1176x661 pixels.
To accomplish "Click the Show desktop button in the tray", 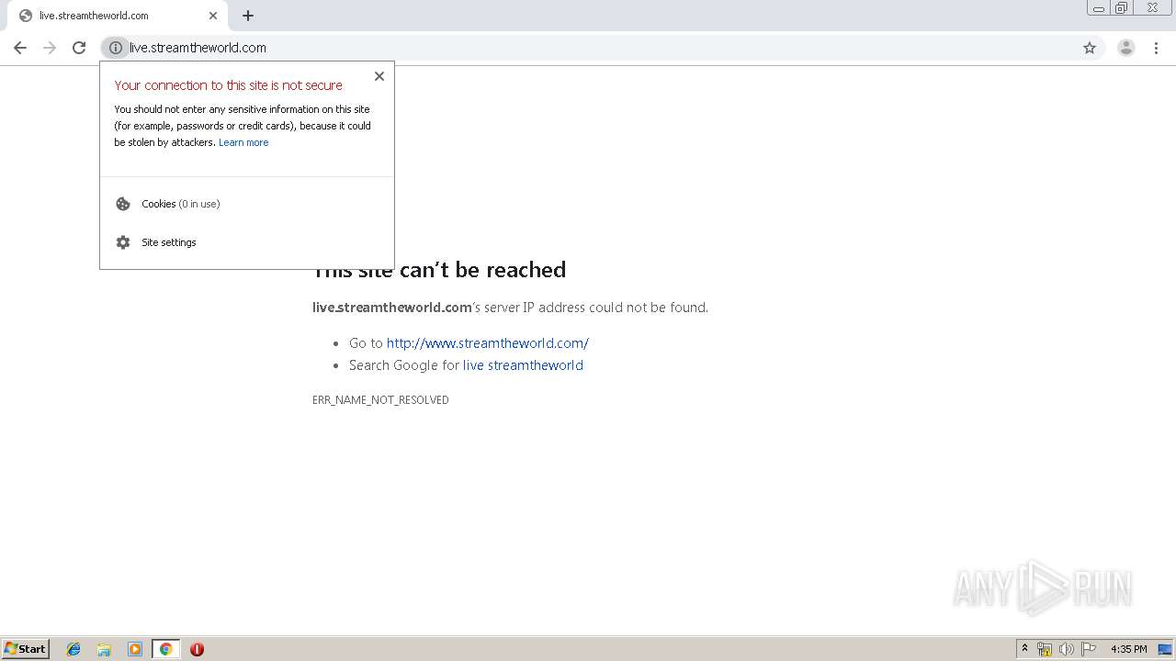I will (x=1166, y=649).
